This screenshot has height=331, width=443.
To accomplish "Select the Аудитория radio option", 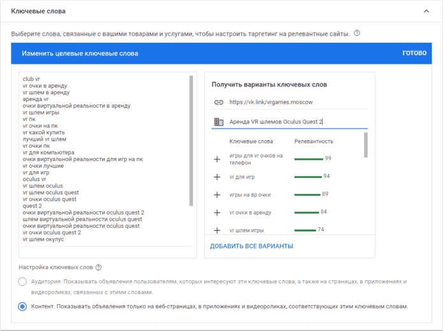I will click(x=22, y=281).
